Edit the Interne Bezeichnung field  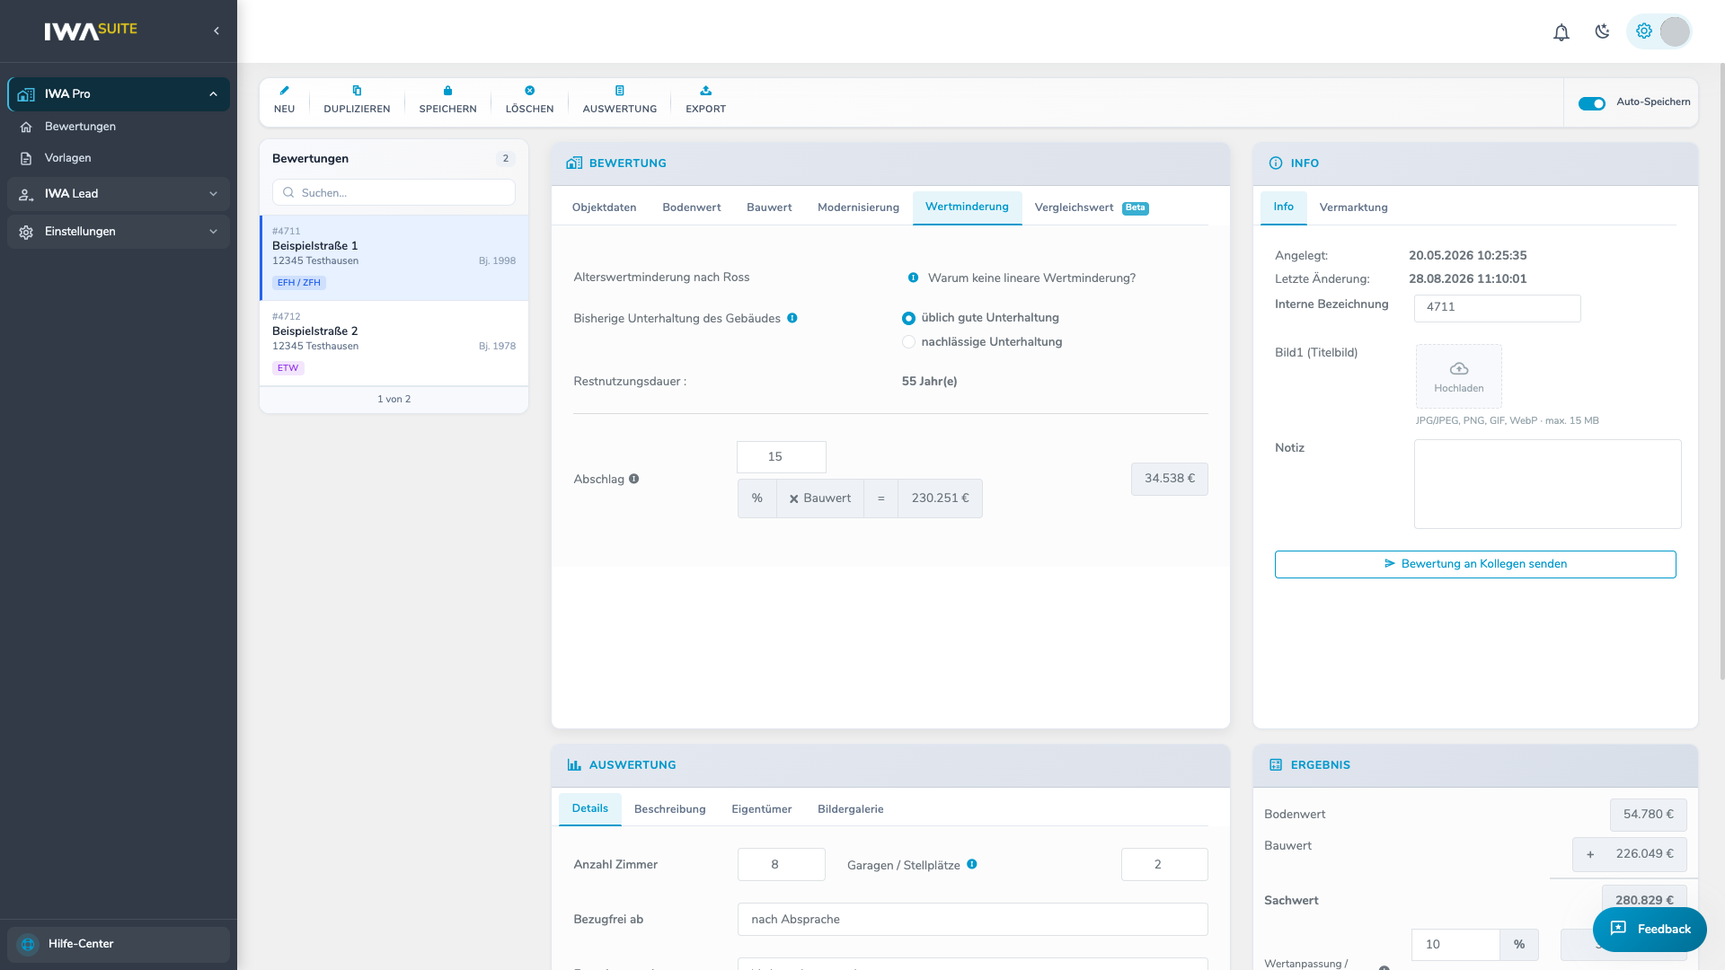point(1497,307)
